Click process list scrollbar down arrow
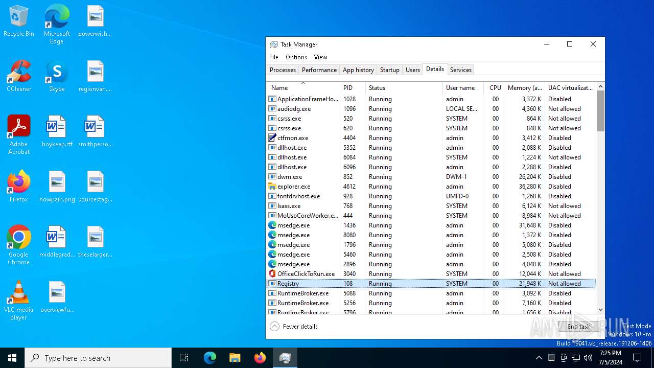Viewport: 654px width, 368px height. [600, 310]
